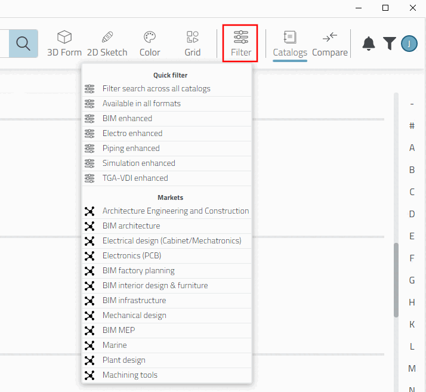
Task: Select Machining tools market
Action: point(167,375)
